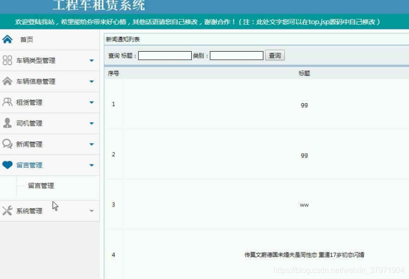Collapse the 留言管理 dropdown arrow
409x279 pixels.
[x=92, y=165]
